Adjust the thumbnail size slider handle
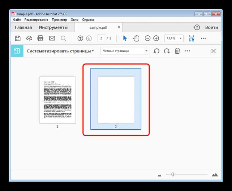The height and width of the screenshot is (191, 232). [173, 174]
